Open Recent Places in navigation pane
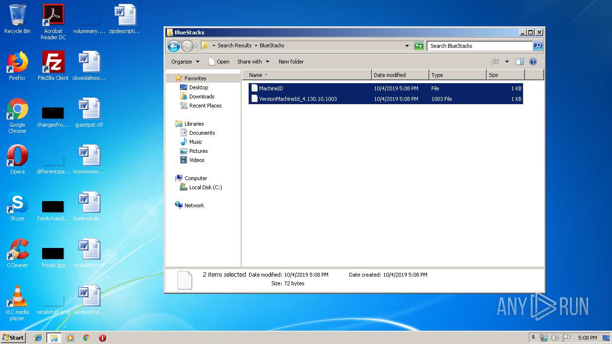The height and width of the screenshot is (344, 612). coord(205,106)
